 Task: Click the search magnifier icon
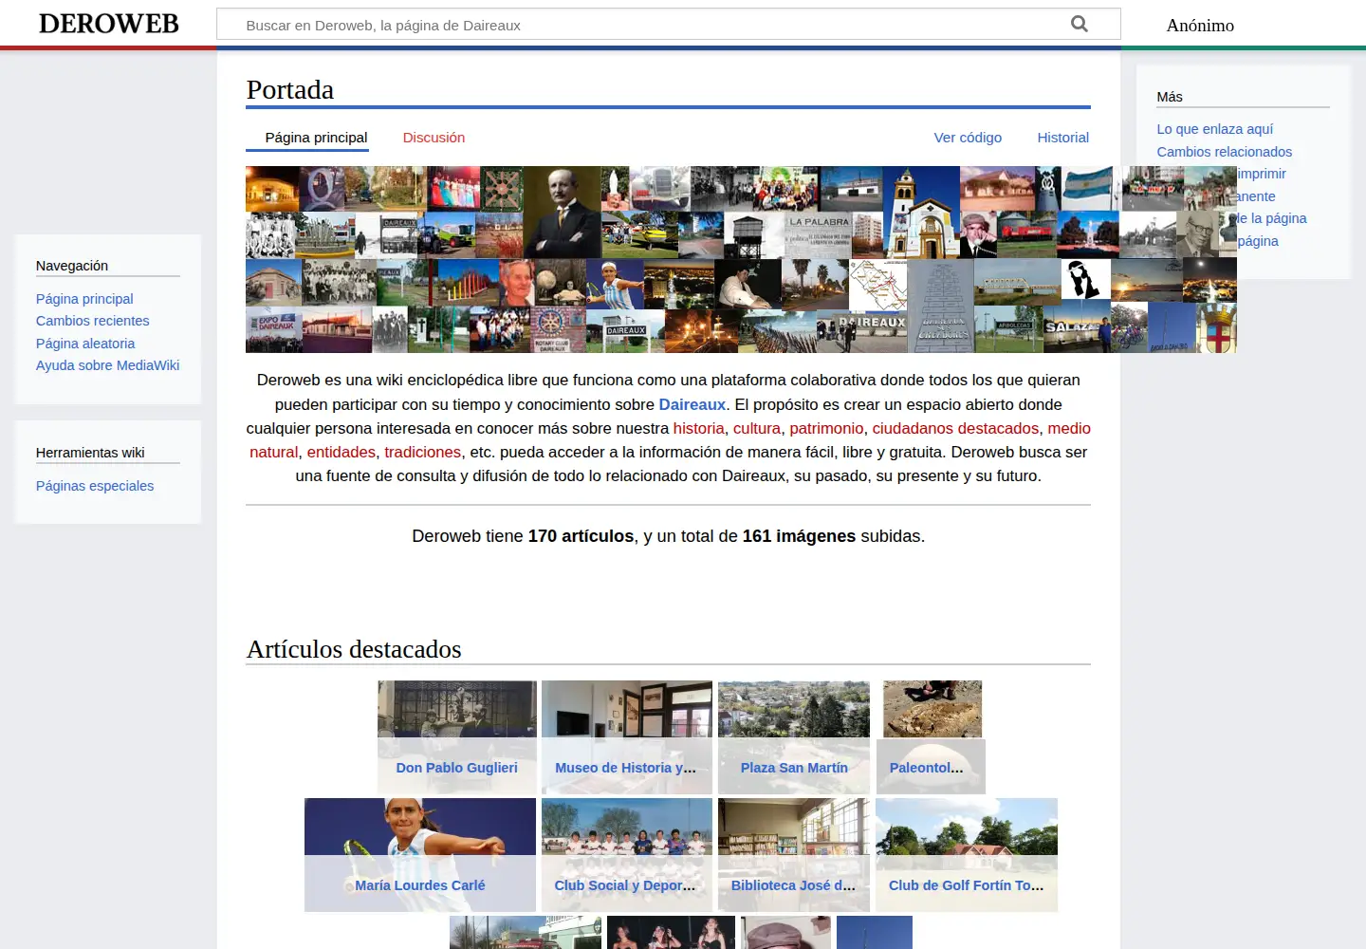(1080, 24)
